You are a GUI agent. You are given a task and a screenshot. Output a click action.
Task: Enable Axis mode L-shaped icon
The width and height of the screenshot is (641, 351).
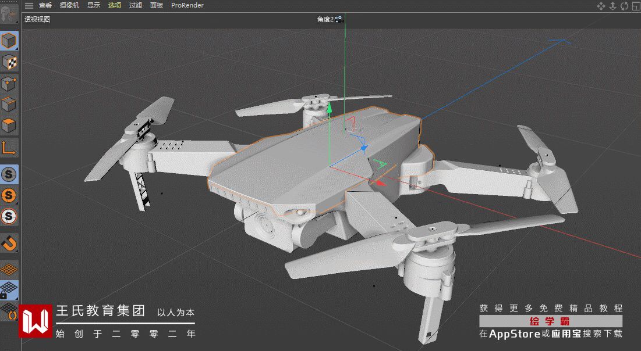9,148
